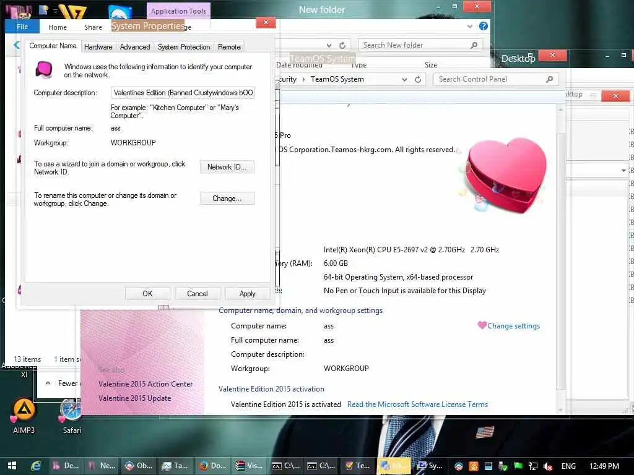Image resolution: width=634 pixels, height=475 pixels.
Task: Switch to the Ta... taskbar item
Action: [x=175, y=466]
